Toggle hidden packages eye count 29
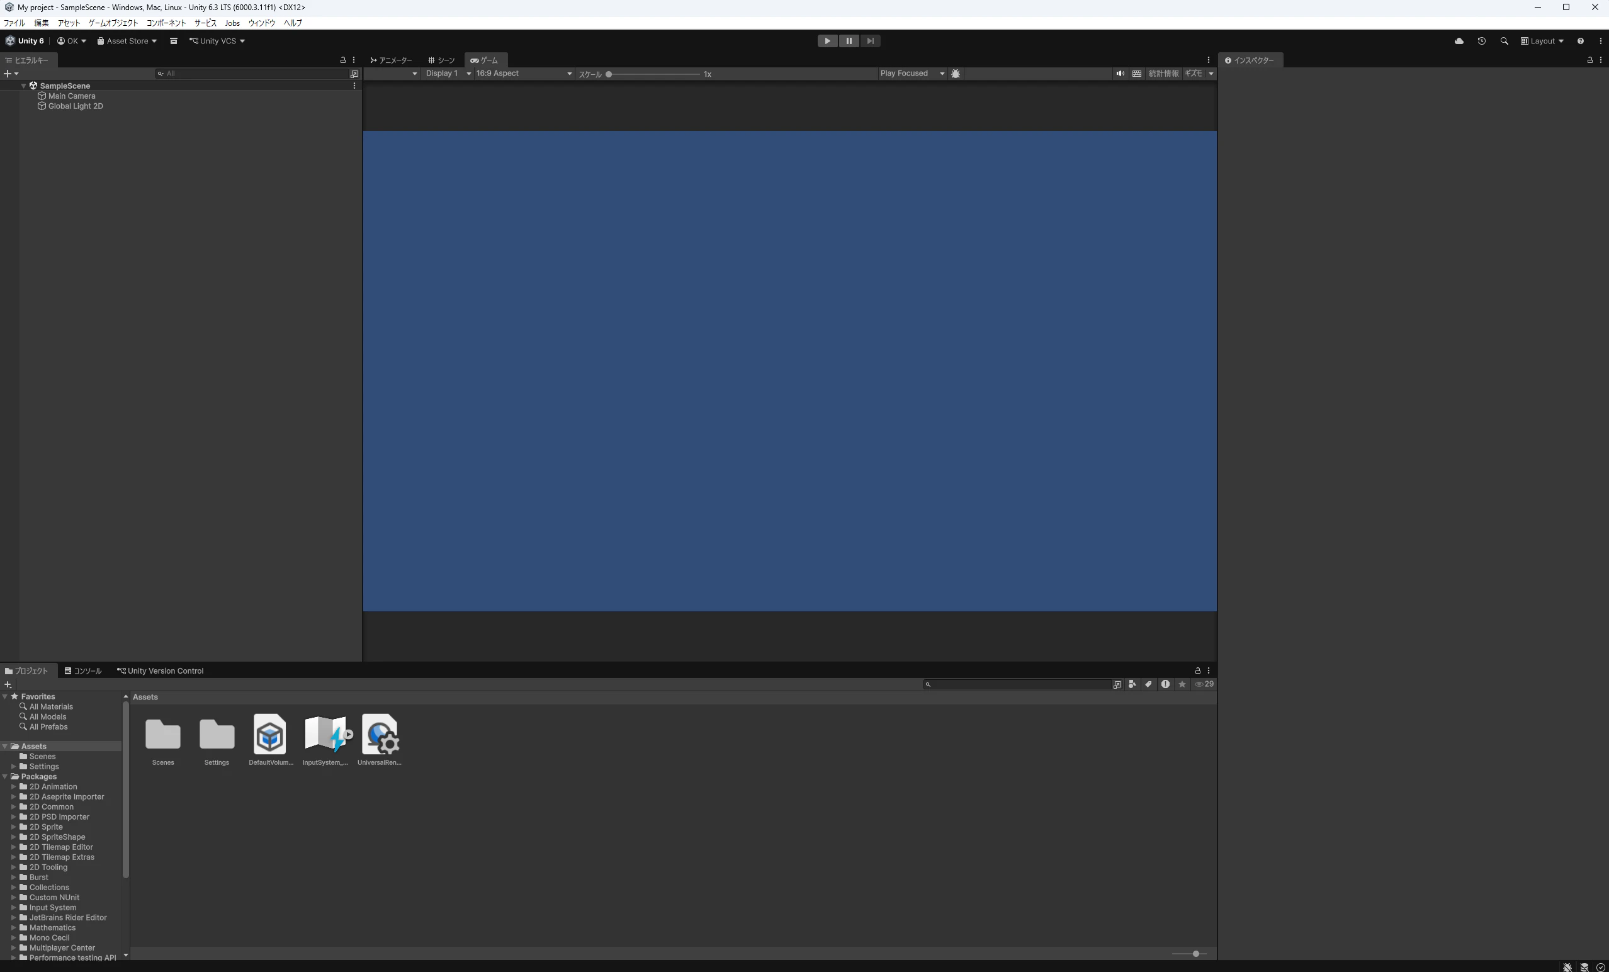Viewport: 1609px width, 972px height. pos(1205,684)
